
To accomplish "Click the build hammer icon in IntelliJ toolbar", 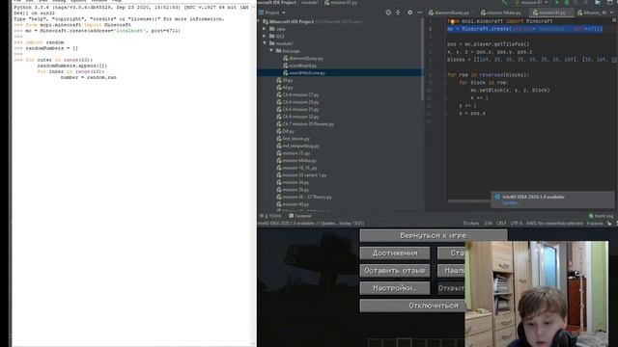I will click(x=504, y=2).
